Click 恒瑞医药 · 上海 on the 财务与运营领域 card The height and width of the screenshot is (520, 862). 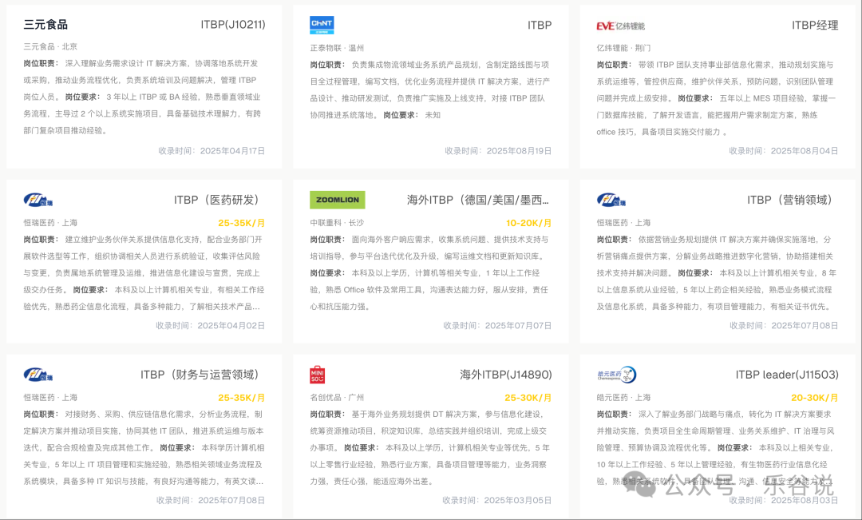pos(50,397)
